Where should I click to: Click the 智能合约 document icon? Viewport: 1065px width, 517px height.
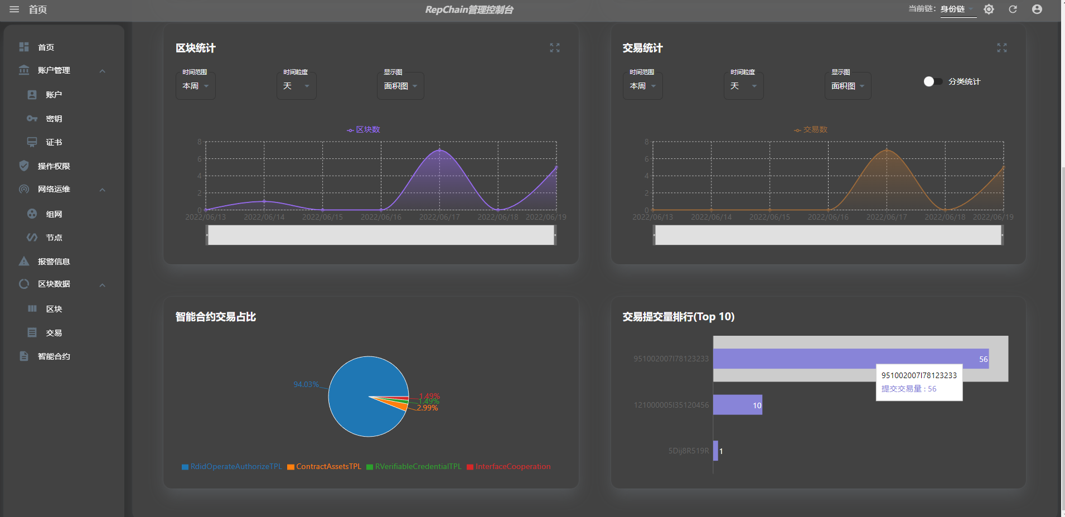point(24,356)
